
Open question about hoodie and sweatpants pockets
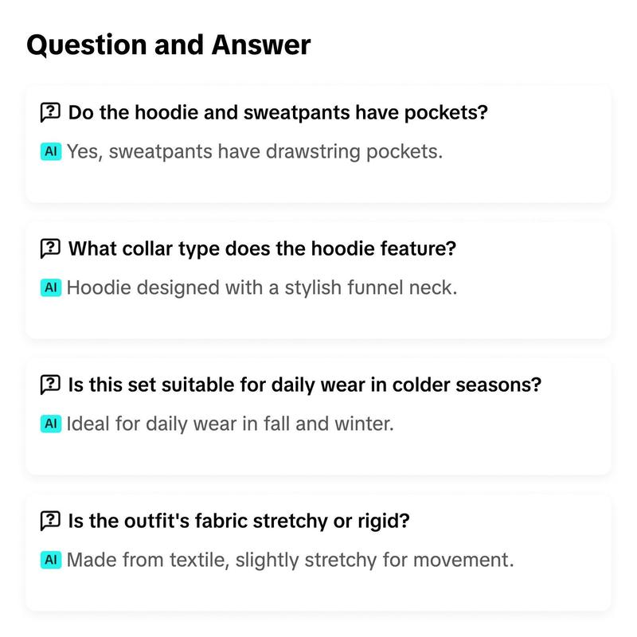[278, 112]
